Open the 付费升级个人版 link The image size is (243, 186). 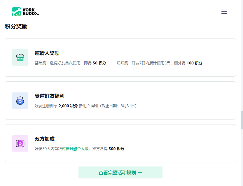[x=75, y=149]
